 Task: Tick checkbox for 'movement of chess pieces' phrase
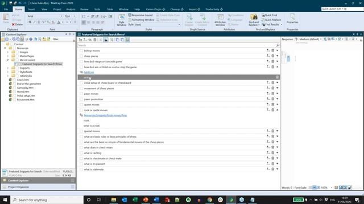81,88
